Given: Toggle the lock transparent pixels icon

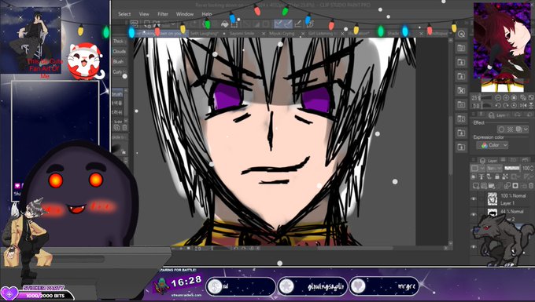Looking at the screenshot, I should 504,176.
